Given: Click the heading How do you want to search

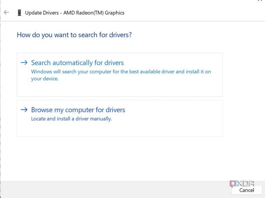Looking at the screenshot, I should pyautogui.click(x=74, y=35).
